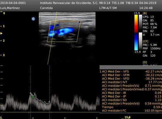Click the green Y caliper on waveform

(35, 94)
